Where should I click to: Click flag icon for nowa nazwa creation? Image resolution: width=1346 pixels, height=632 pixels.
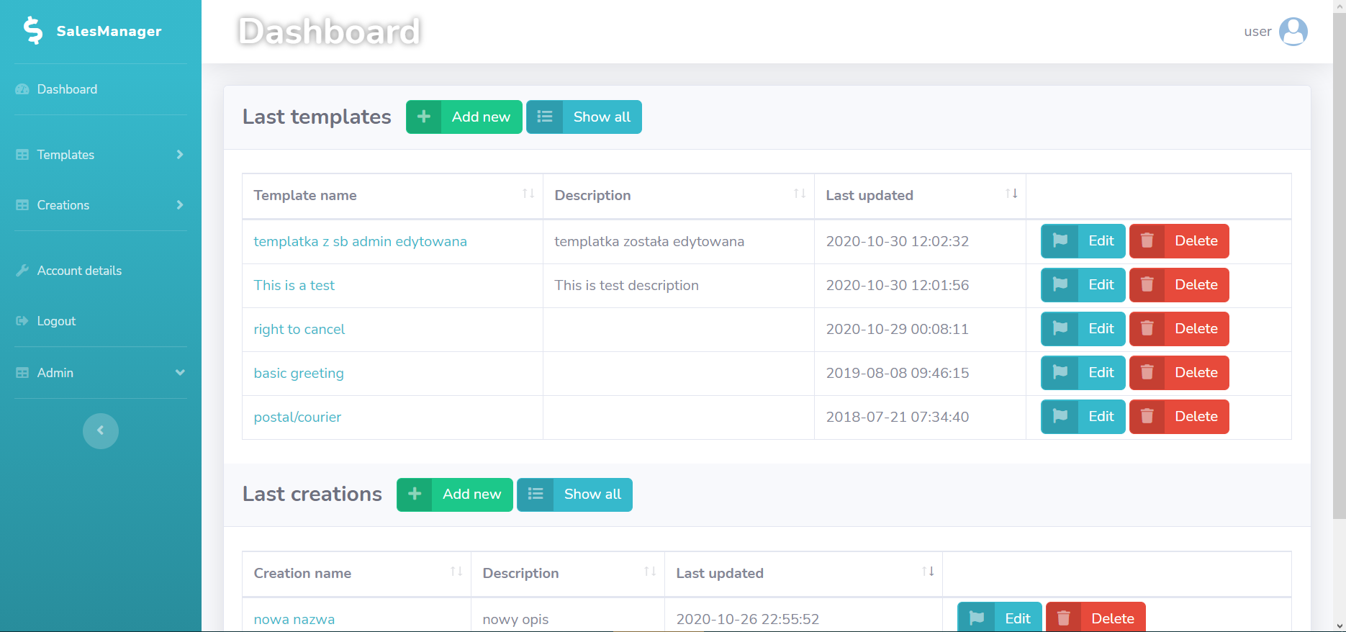(x=977, y=618)
